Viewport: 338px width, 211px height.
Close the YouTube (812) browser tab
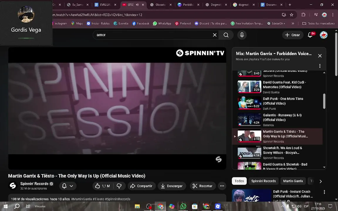143,4
